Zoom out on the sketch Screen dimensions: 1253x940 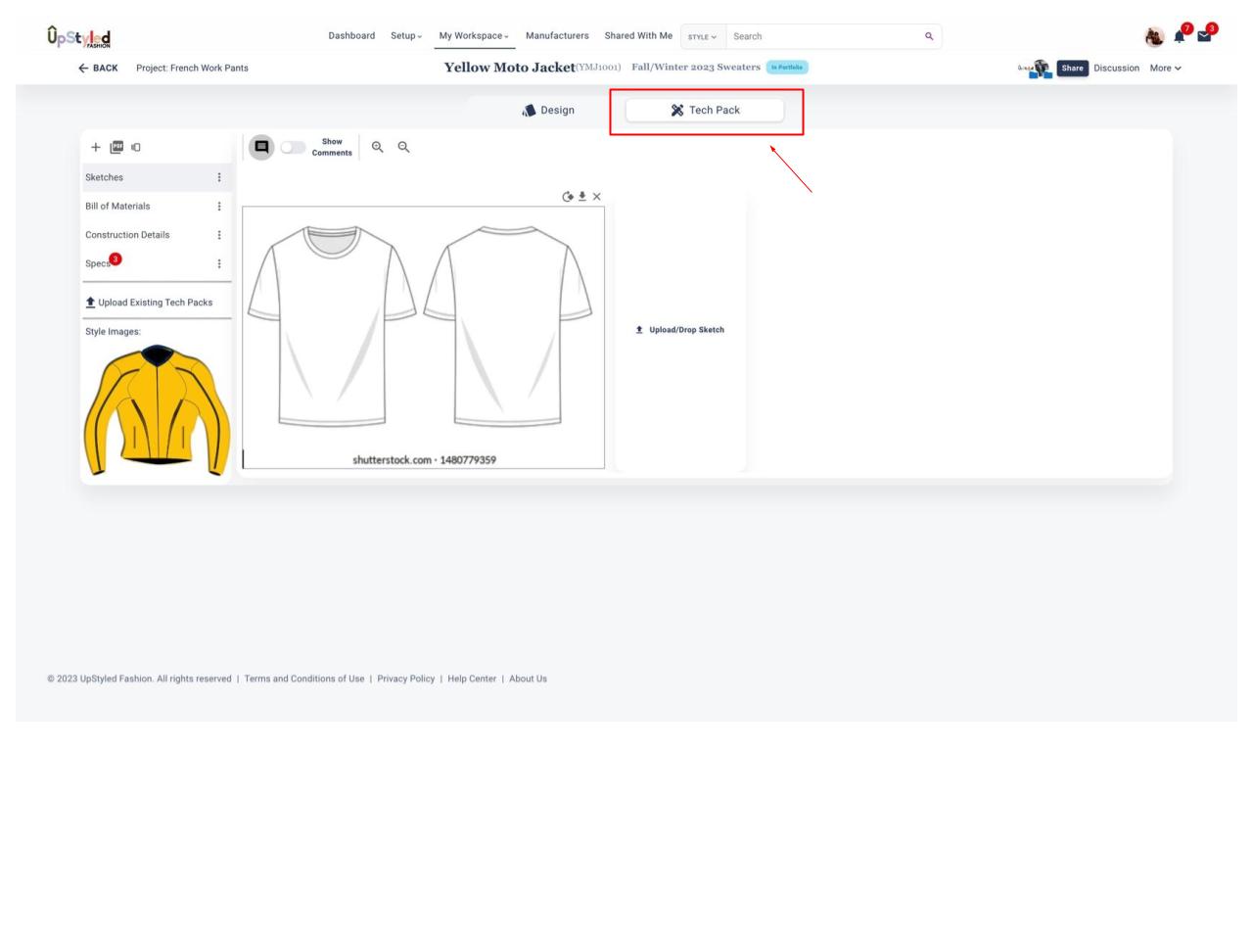point(403,147)
